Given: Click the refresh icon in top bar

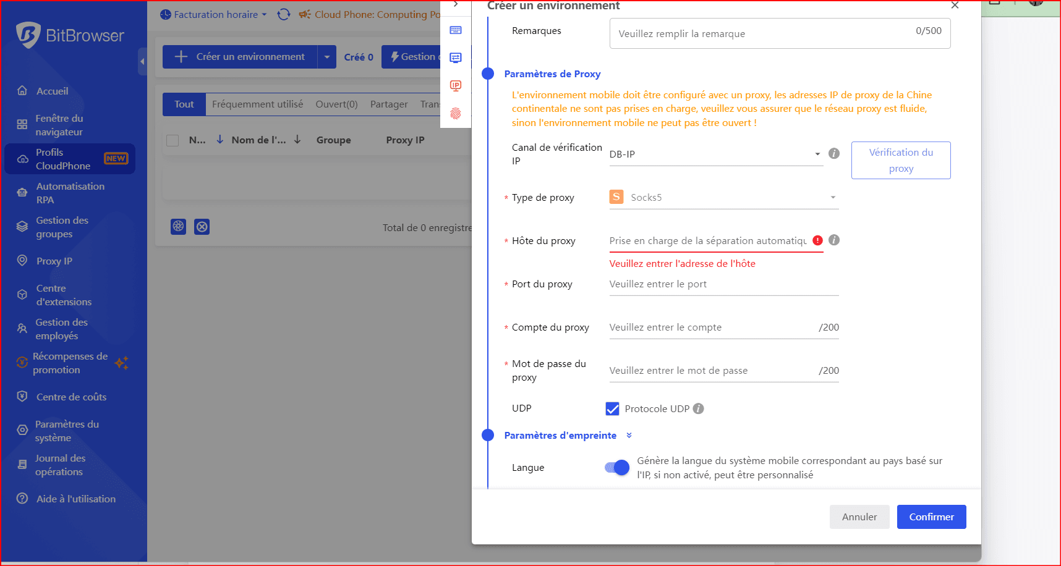Looking at the screenshot, I should [x=284, y=14].
